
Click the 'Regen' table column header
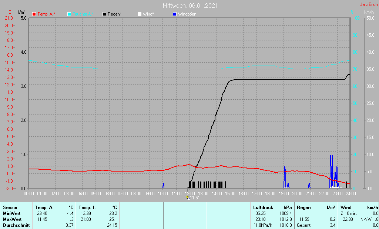pyautogui.click(x=304, y=208)
